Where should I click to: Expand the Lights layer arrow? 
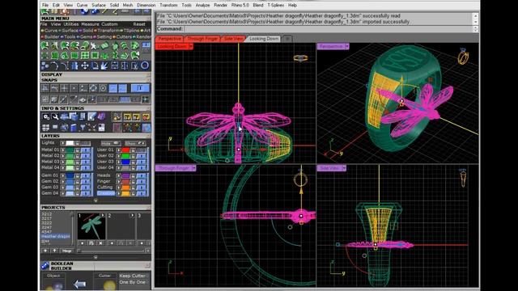point(63,143)
